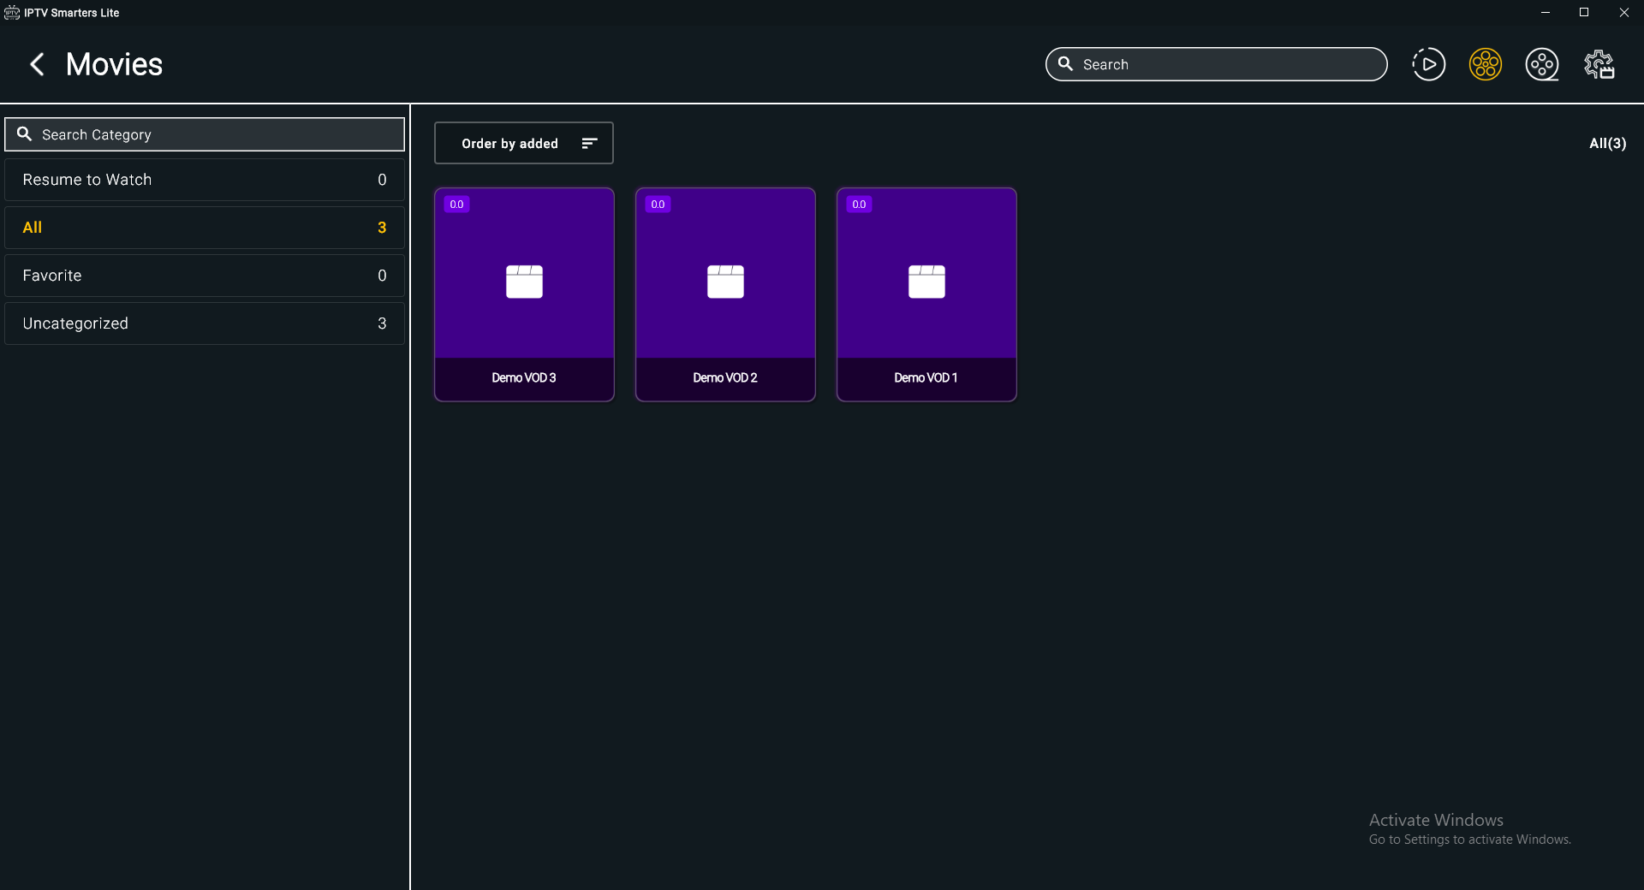Select the All category in the sidebar
This screenshot has width=1644, height=890.
coord(204,227)
